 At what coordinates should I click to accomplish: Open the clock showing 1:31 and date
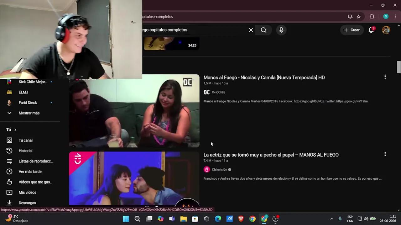pyautogui.click(x=388, y=219)
